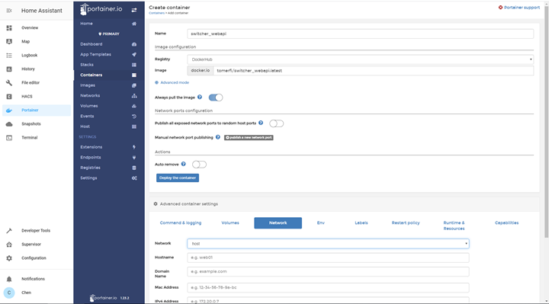This screenshot has width=549, height=304.
Task: Click the Advanced mode link
Action: [x=172, y=82]
